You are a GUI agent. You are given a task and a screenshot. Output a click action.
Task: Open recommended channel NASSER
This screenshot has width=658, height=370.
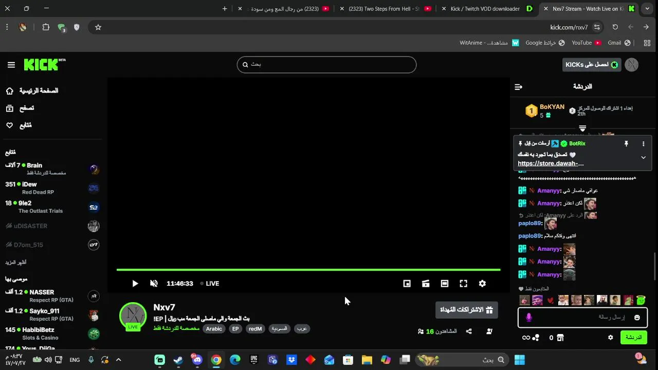point(51,295)
